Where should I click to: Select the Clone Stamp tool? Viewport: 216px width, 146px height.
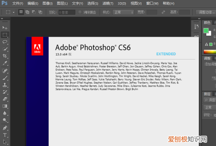pos(5,85)
